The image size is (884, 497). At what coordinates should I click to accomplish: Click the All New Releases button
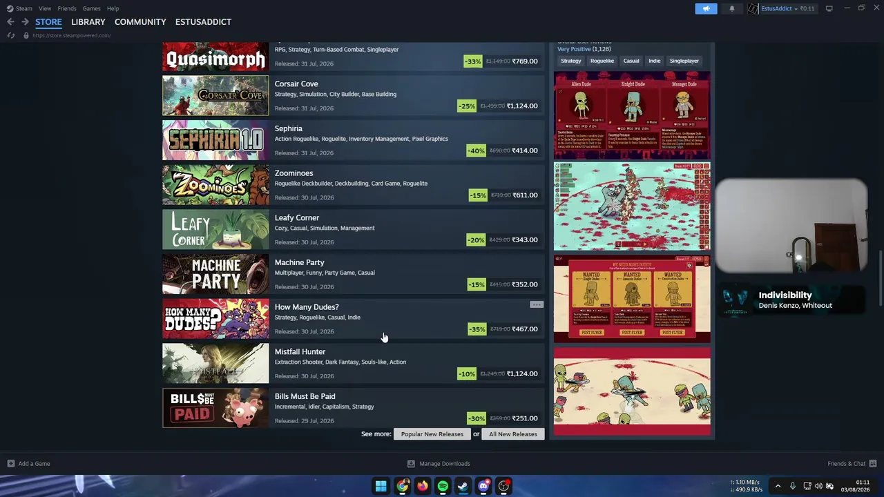(513, 434)
